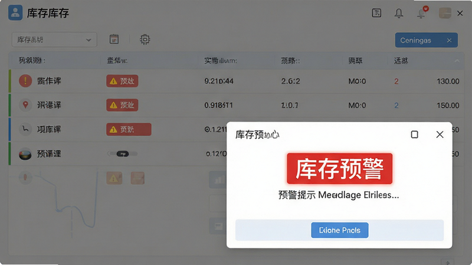Select the amount 130.00
472x265 pixels.
click(x=448, y=81)
